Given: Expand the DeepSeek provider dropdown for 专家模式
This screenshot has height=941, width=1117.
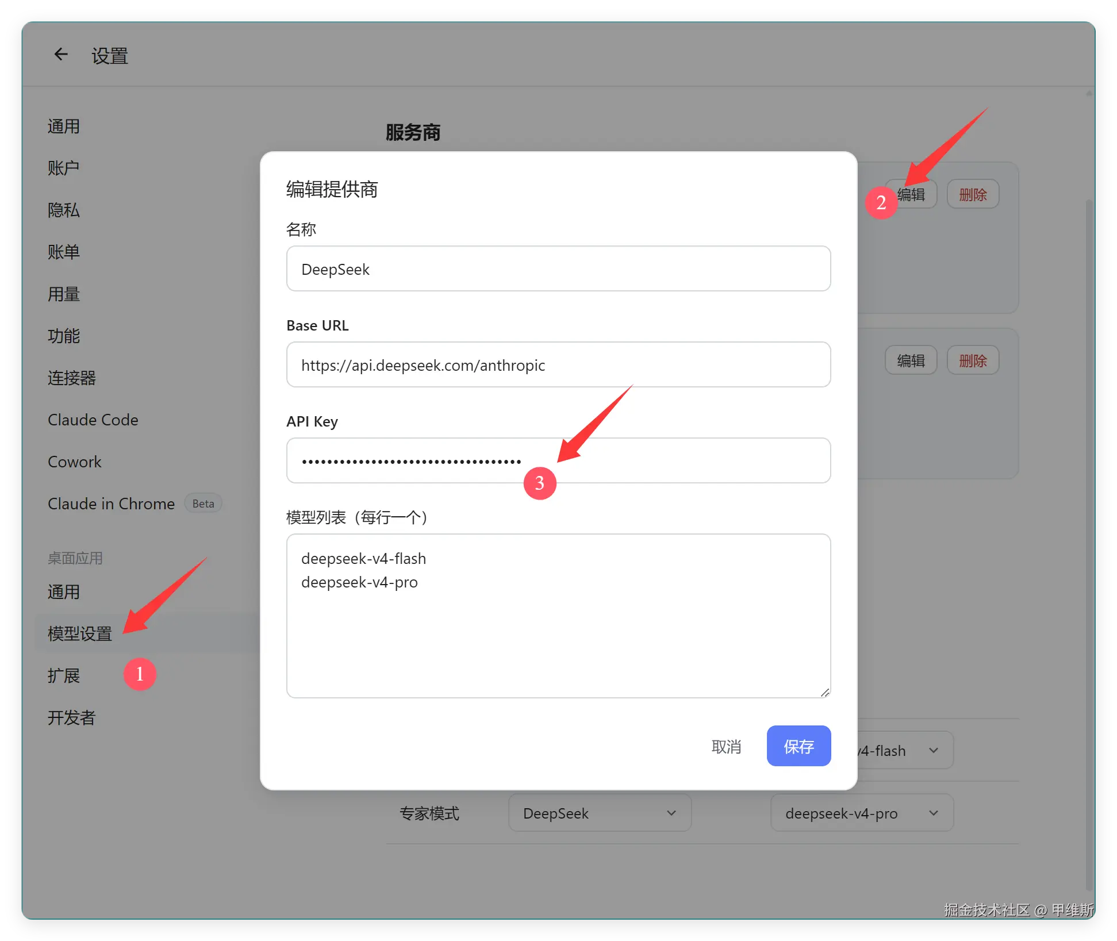Looking at the screenshot, I should [600, 813].
